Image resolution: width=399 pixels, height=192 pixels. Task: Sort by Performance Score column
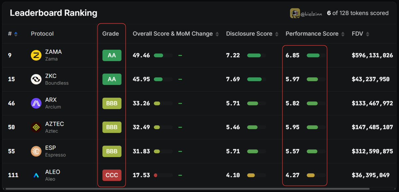coord(343,34)
